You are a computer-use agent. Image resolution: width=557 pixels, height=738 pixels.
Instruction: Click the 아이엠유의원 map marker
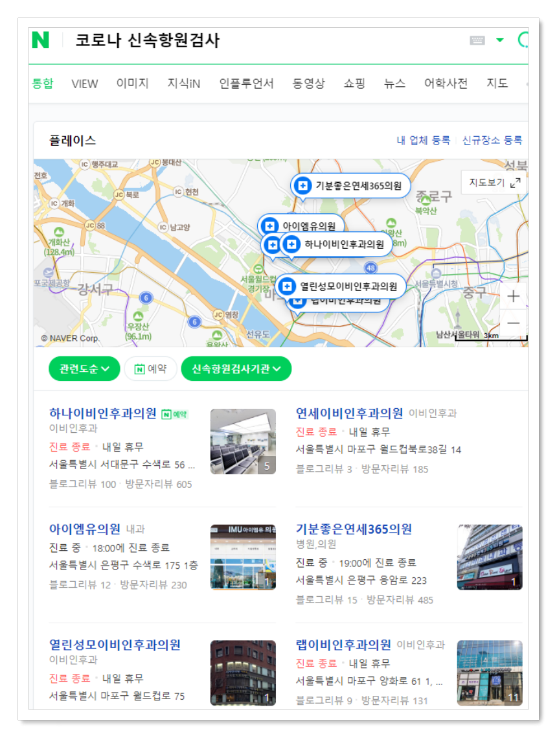pos(301,225)
